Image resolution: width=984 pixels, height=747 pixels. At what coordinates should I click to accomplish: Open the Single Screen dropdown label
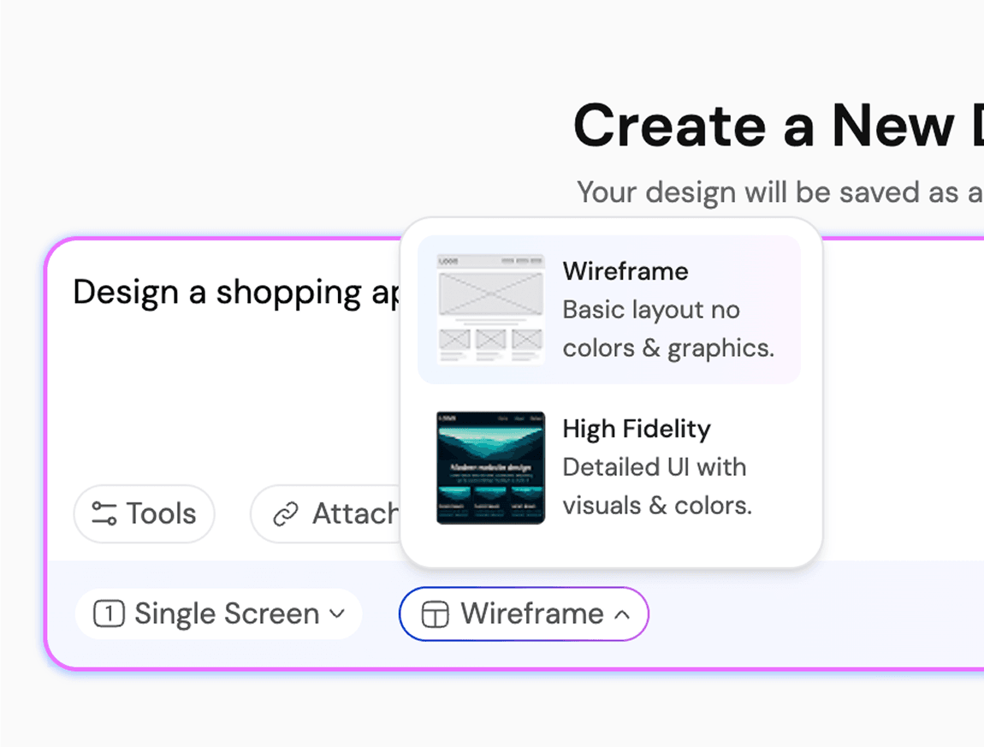coord(227,614)
